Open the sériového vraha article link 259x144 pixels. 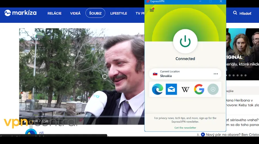(x=242, y=122)
